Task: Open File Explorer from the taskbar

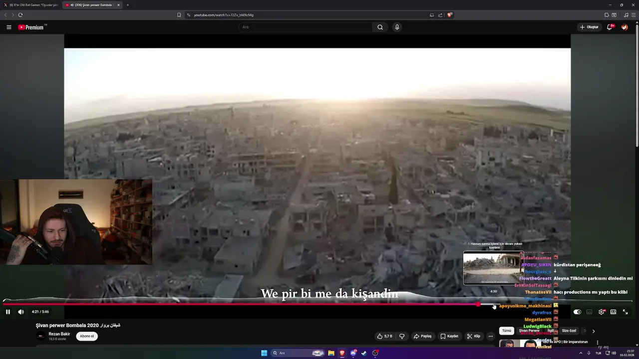Action: pos(331,353)
